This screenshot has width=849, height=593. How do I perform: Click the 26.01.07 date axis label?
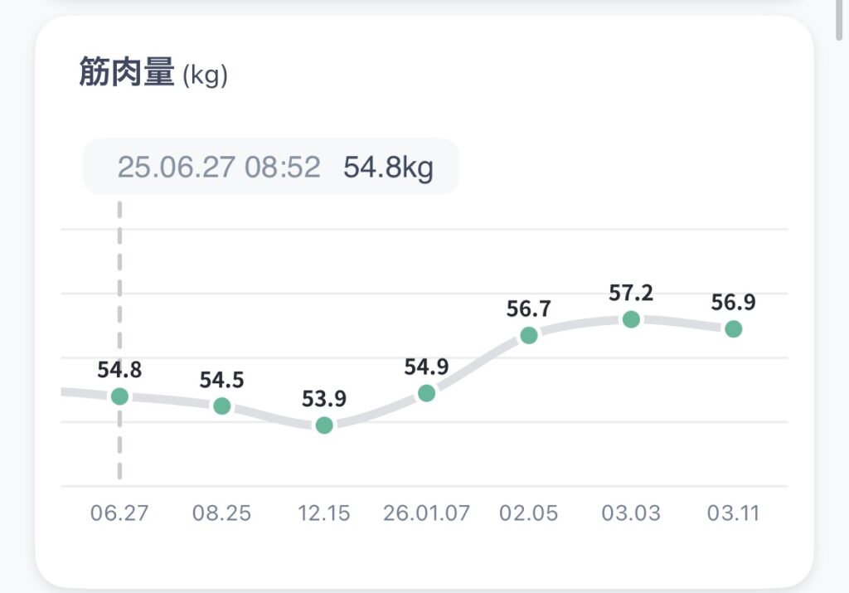point(426,513)
